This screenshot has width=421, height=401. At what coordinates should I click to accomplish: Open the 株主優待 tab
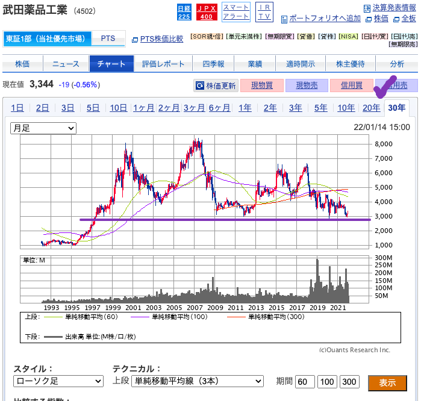coord(351,64)
